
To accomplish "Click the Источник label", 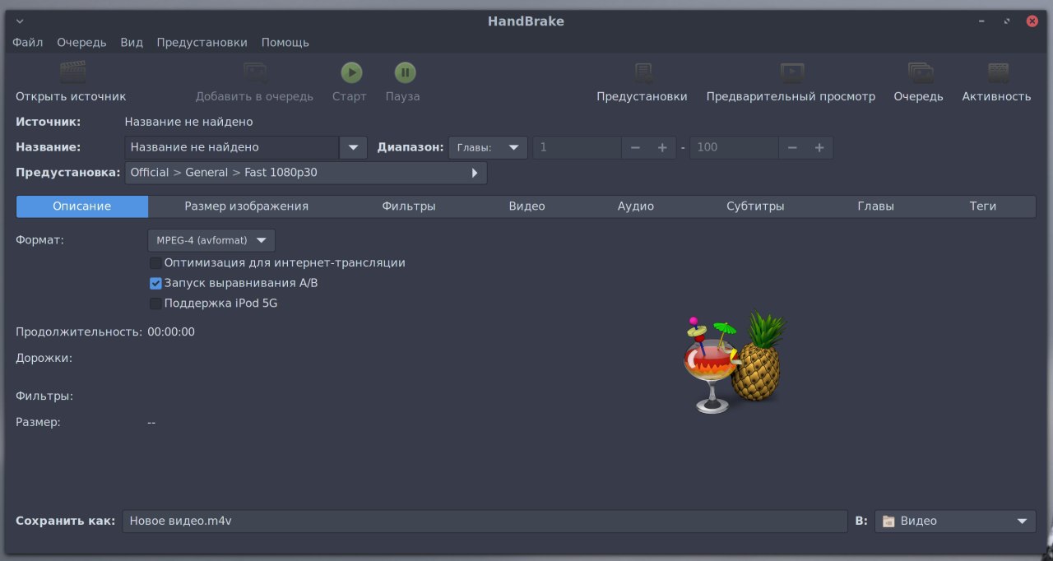I will point(49,122).
